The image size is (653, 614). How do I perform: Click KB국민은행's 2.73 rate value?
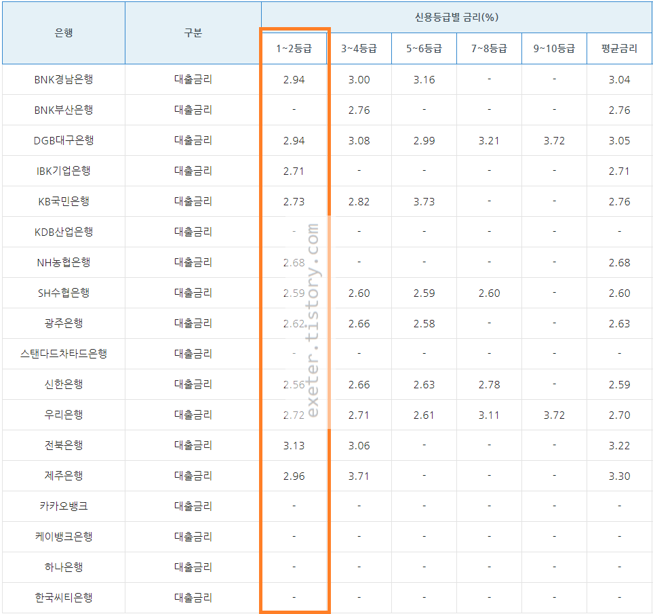coord(294,201)
